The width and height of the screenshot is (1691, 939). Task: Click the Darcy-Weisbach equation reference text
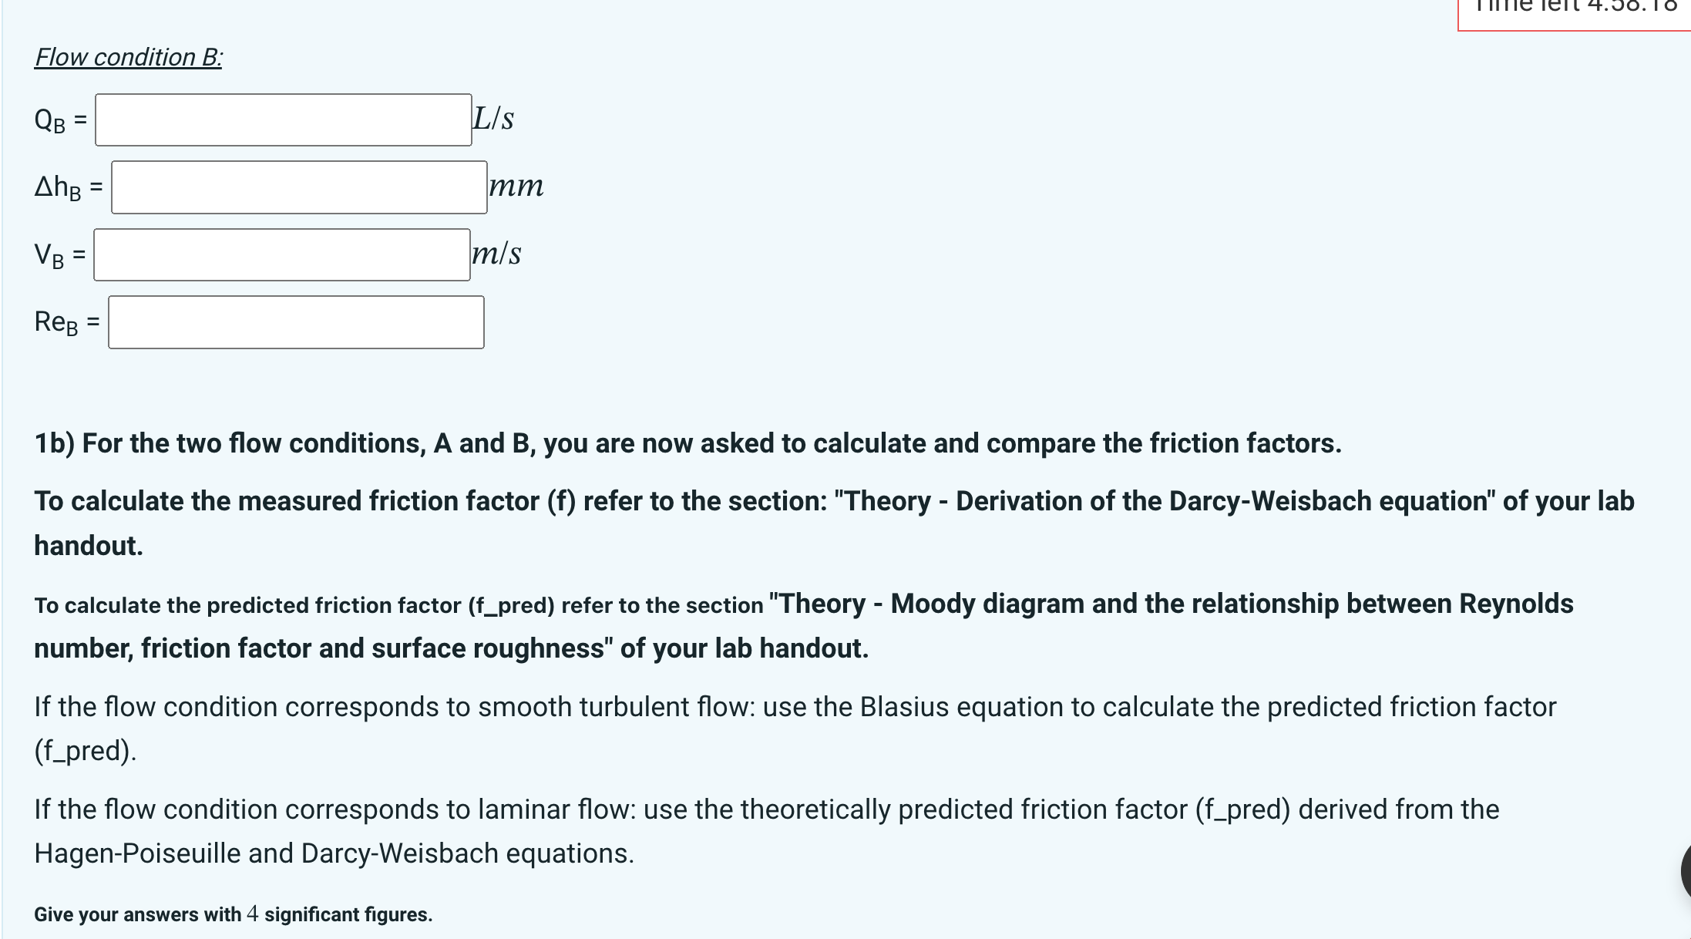click(x=832, y=501)
